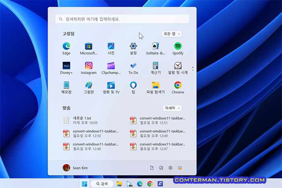Open Sean Kim user account menu
This screenshot has width=282, height=188.
(x=75, y=168)
